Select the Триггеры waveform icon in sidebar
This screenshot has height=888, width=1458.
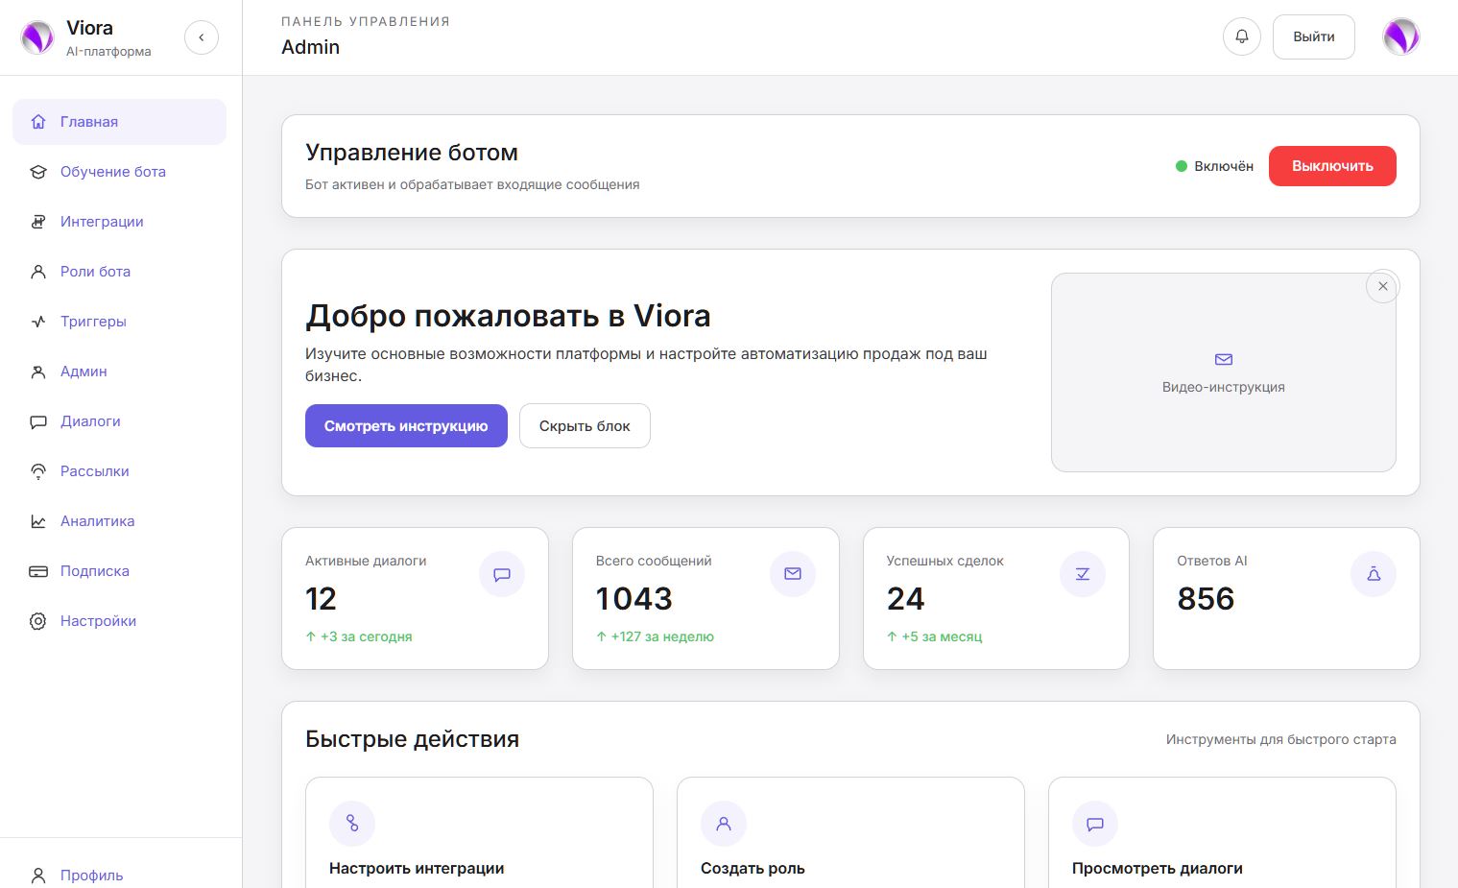point(38,322)
